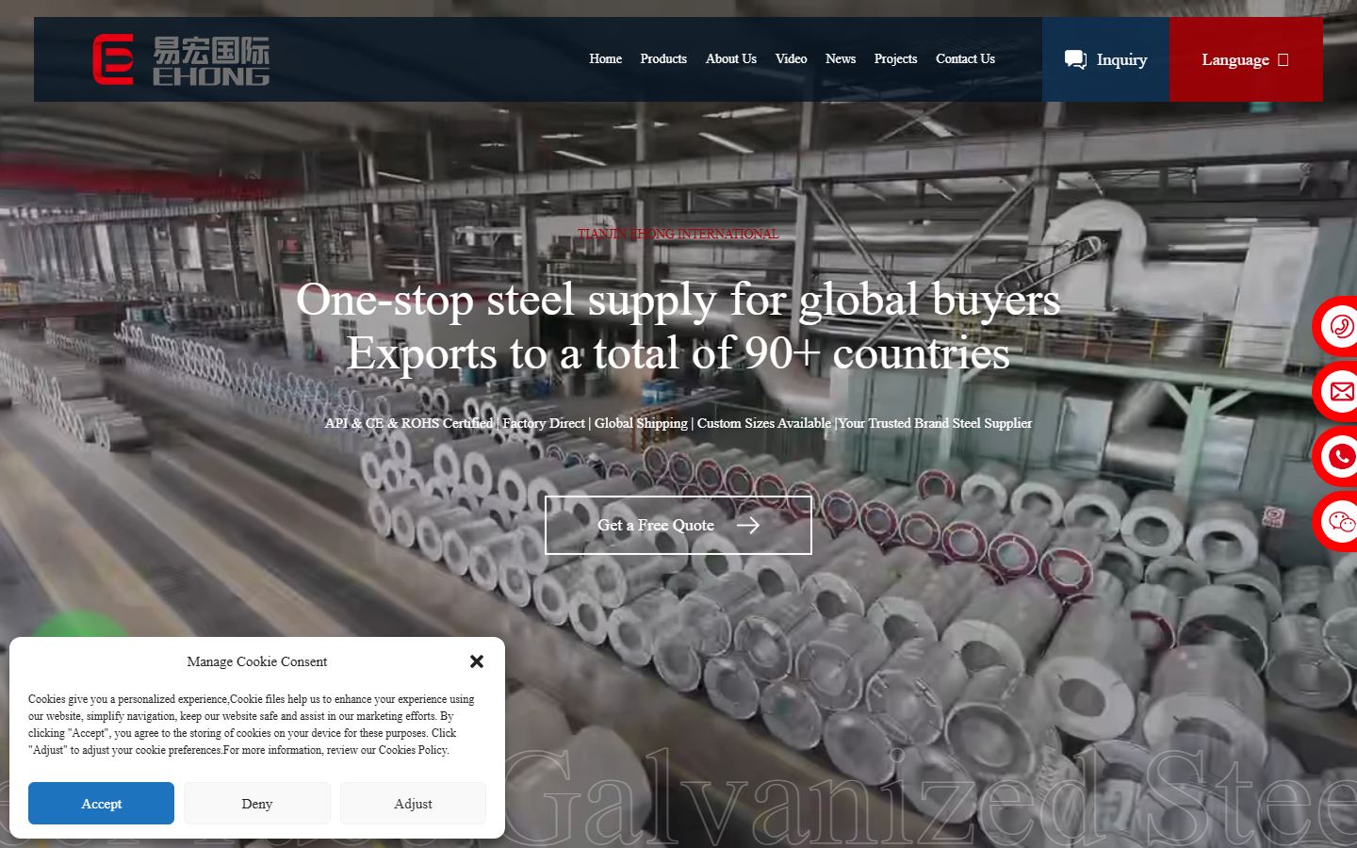Open the Products menu
The image size is (1357, 848).
point(663,58)
